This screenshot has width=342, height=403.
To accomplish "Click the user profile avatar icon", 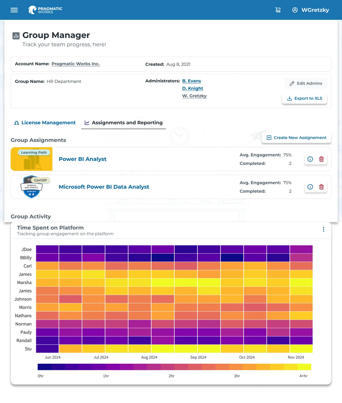I will pyautogui.click(x=295, y=10).
